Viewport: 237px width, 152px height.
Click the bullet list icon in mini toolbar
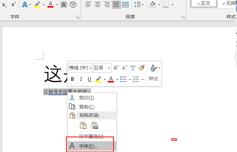123,79
